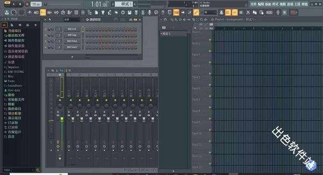This screenshot has height=175, width=323.
Task: Click the toolbar cut scissors icon
Action: 248,12
